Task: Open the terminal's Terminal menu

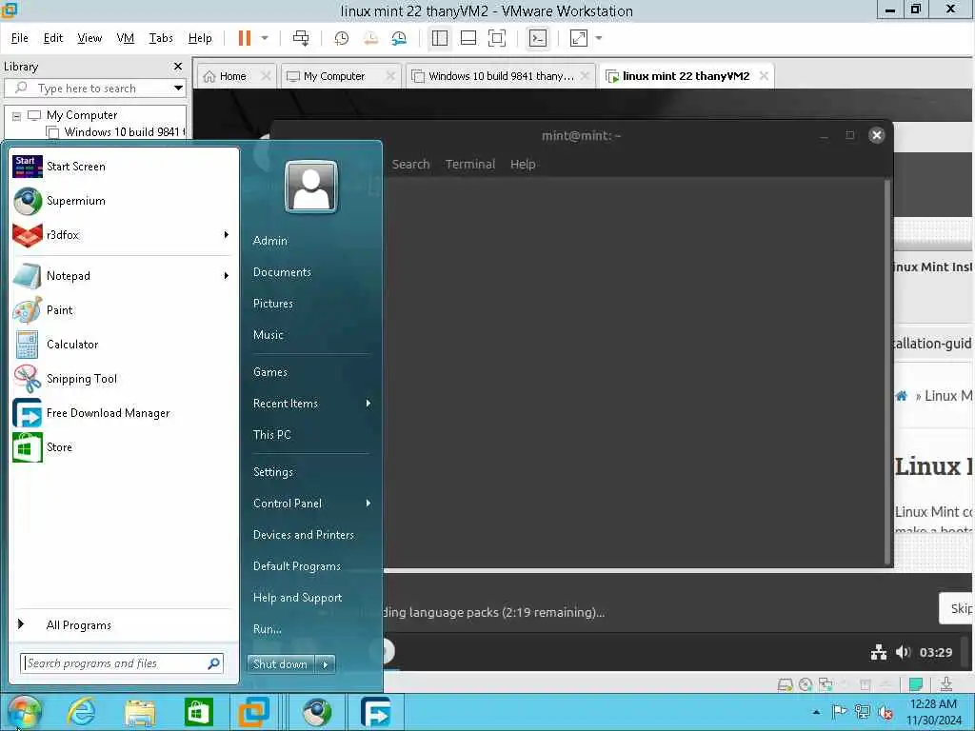Action: click(470, 164)
